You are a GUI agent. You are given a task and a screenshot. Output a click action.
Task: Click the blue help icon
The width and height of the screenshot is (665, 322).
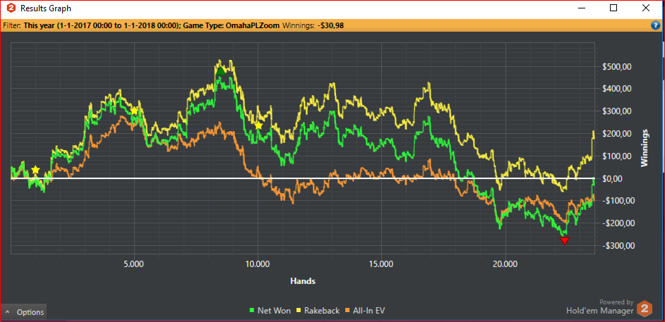(x=655, y=25)
